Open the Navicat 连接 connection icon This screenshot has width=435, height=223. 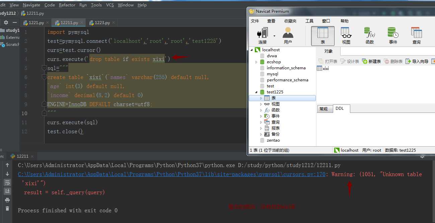pos(263,35)
